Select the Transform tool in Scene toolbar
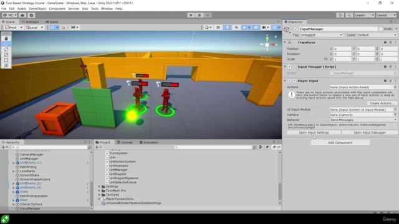Screen dimensions: 399x224 click(x=6, y=65)
